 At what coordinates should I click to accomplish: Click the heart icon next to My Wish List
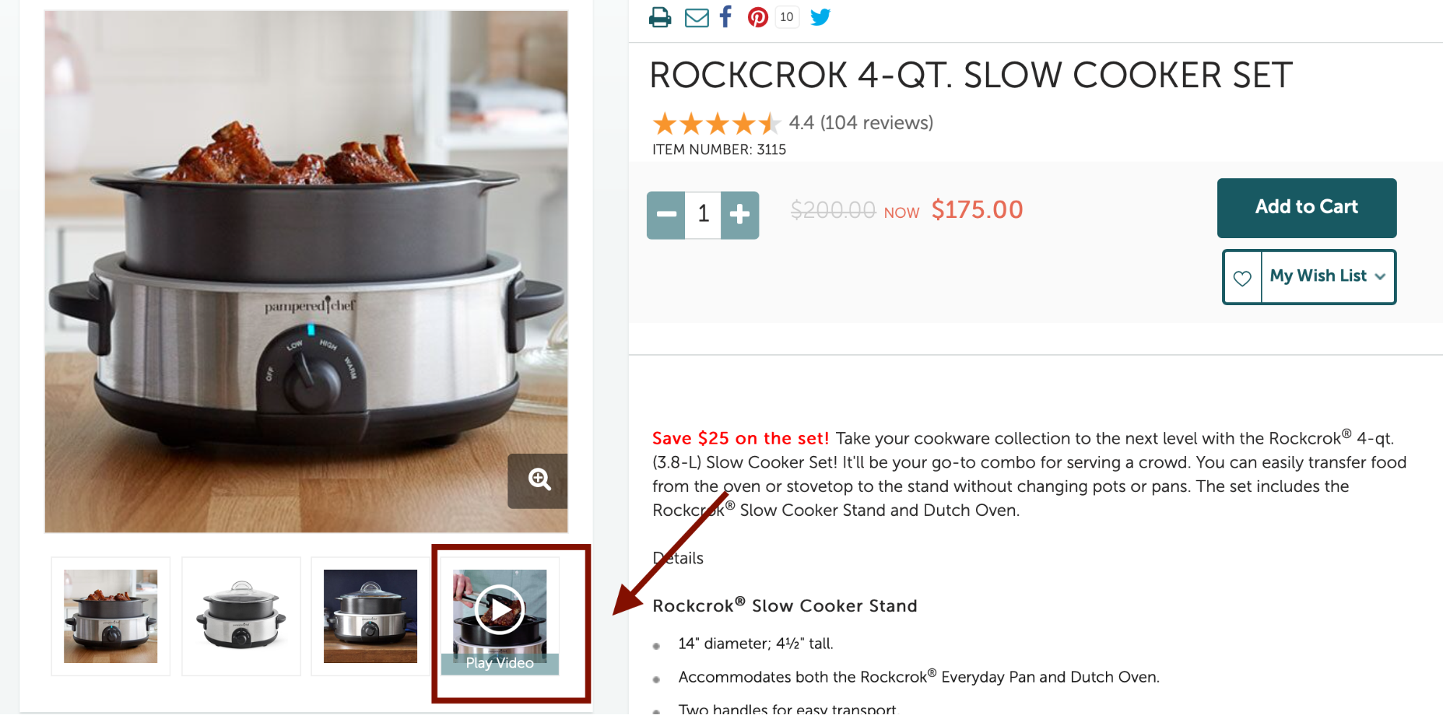[x=1242, y=277]
